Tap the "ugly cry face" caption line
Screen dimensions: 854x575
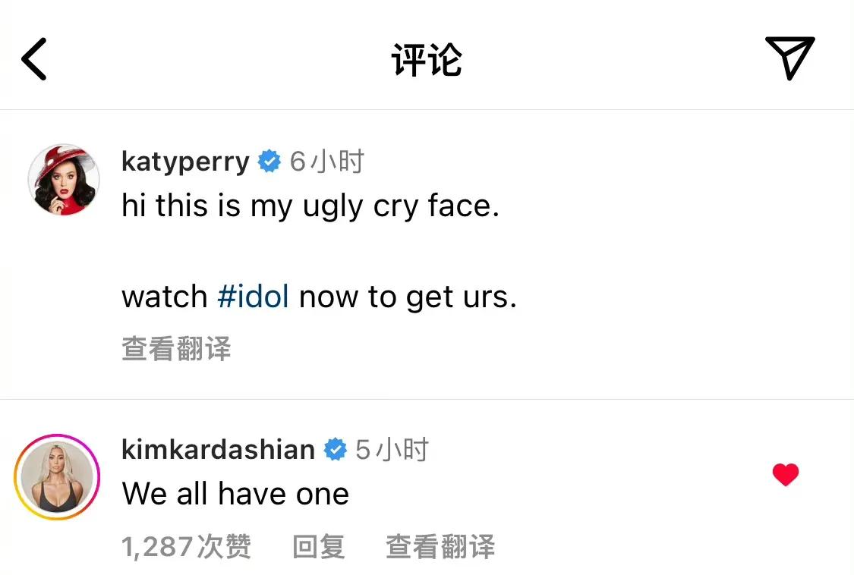tap(310, 206)
